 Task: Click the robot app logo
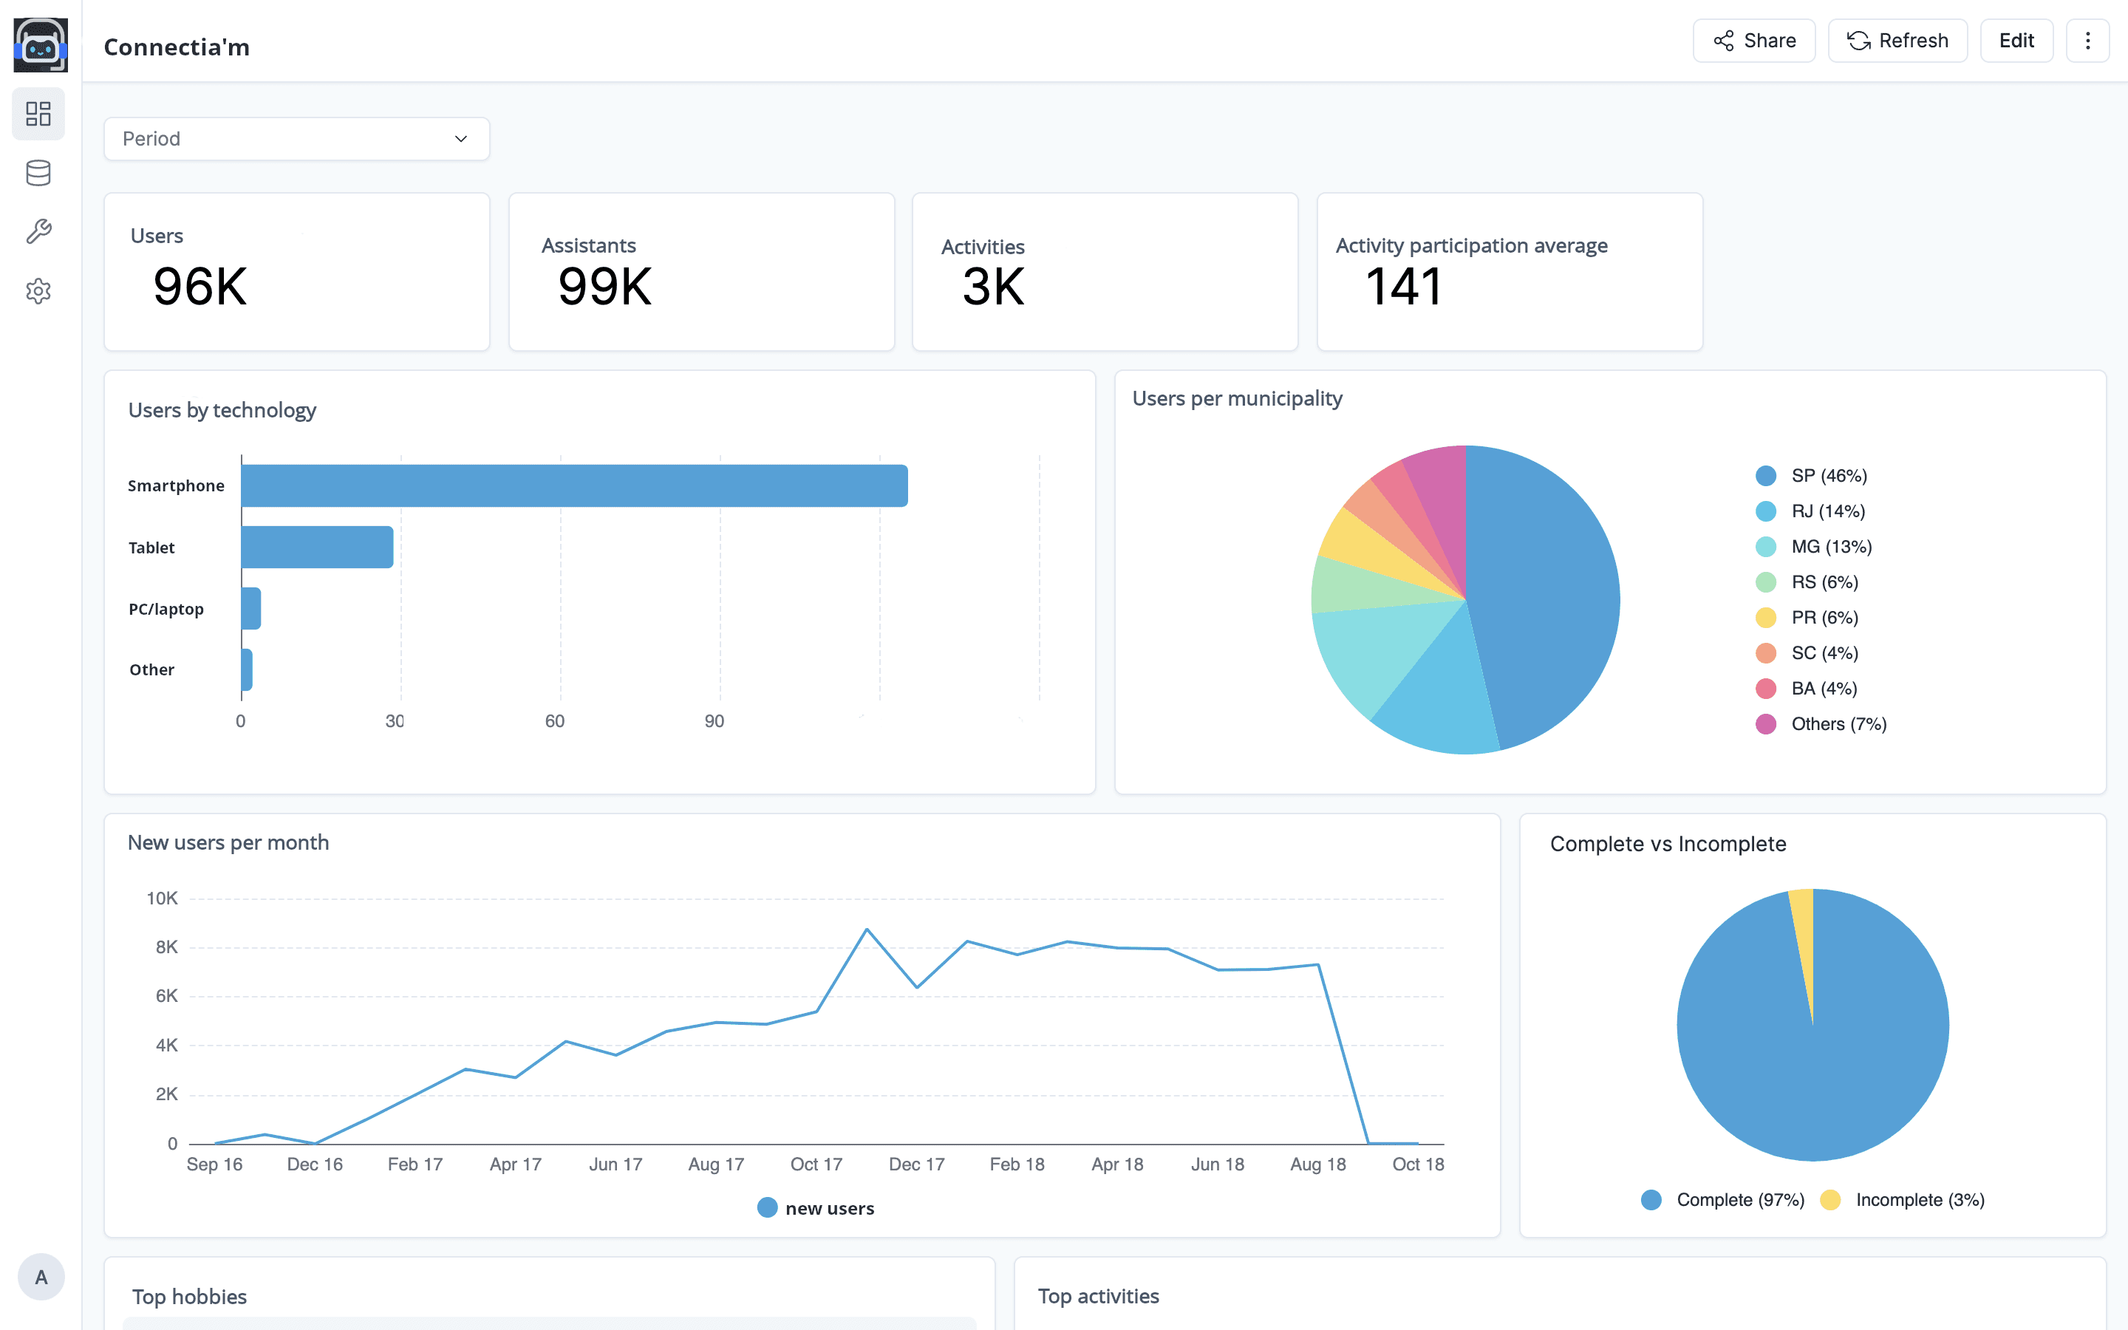(x=41, y=45)
